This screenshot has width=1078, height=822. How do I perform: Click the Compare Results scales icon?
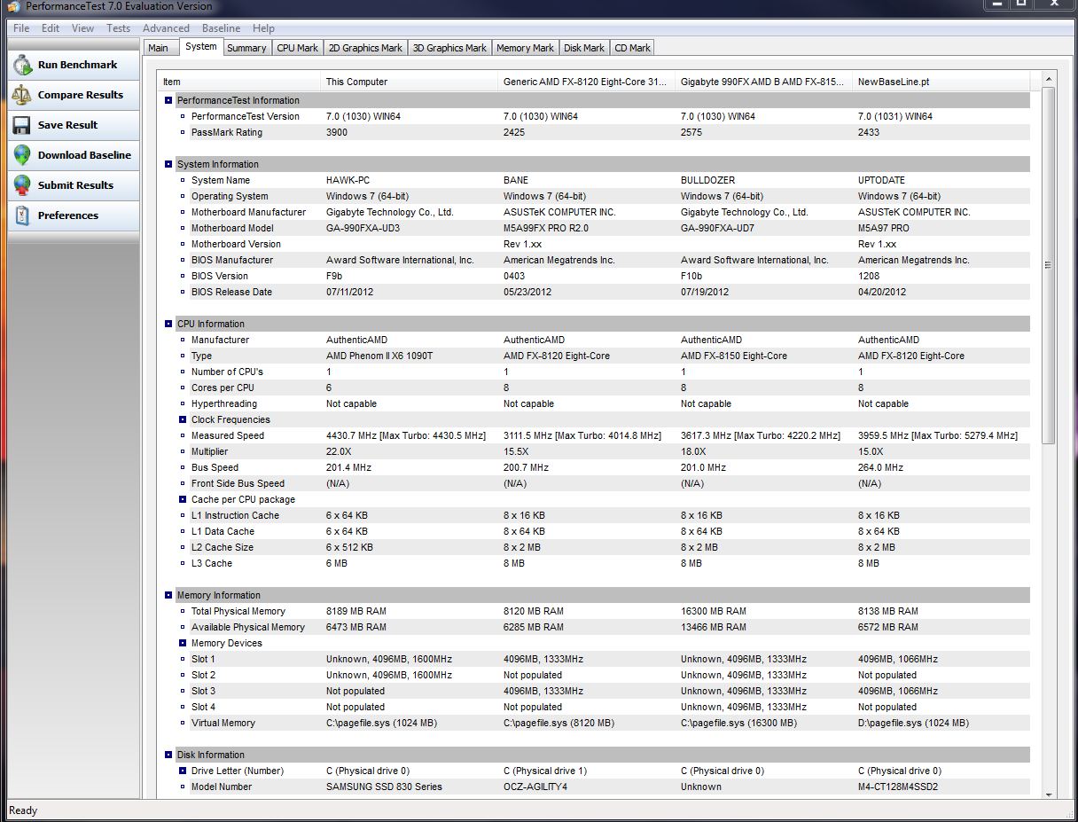[23, 95]
